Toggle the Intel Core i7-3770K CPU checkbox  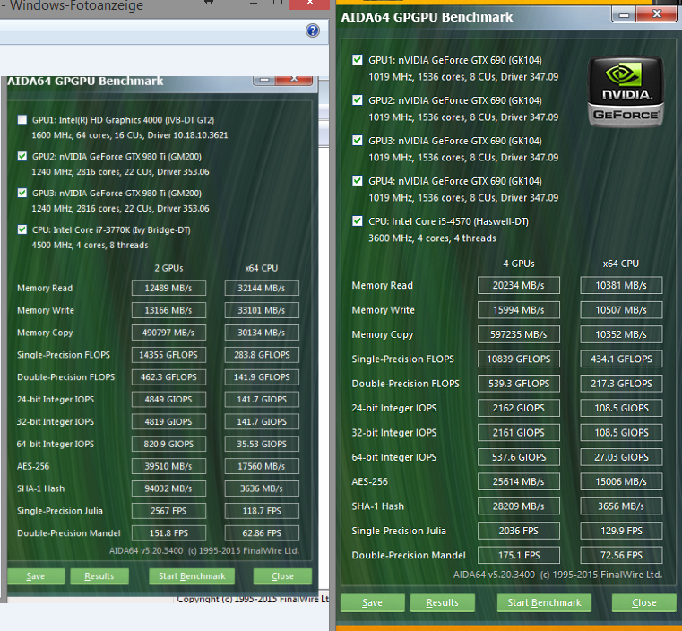click(22, 229)
